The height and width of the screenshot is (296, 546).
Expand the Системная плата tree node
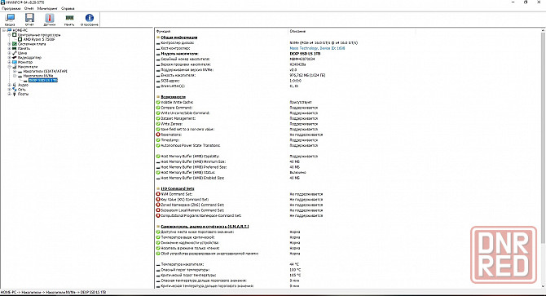click(x=10, y=44)
